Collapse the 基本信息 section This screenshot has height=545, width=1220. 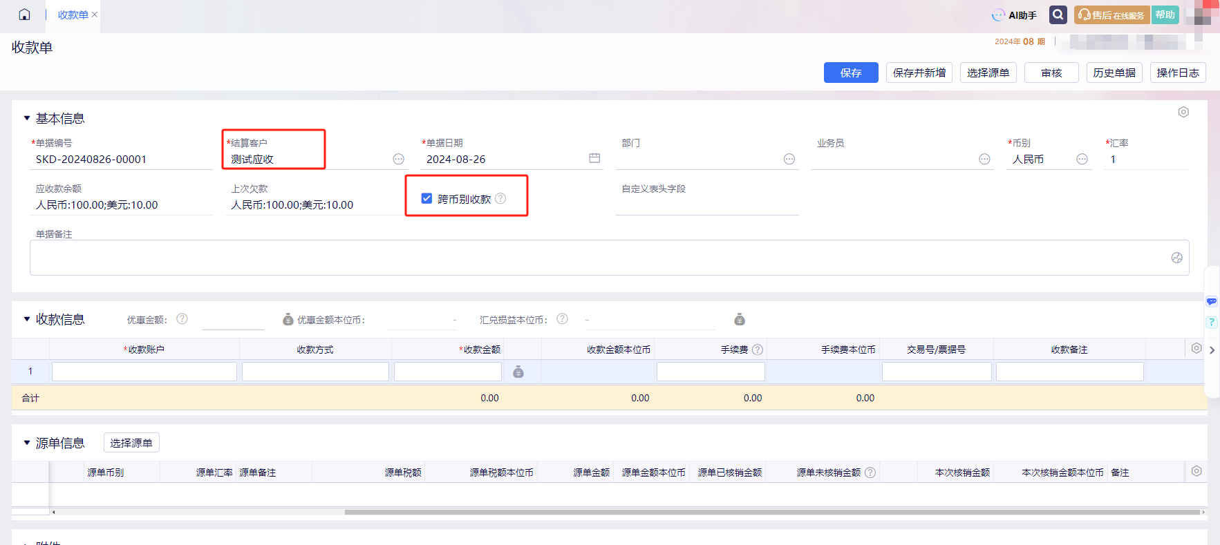click(27, 118)
